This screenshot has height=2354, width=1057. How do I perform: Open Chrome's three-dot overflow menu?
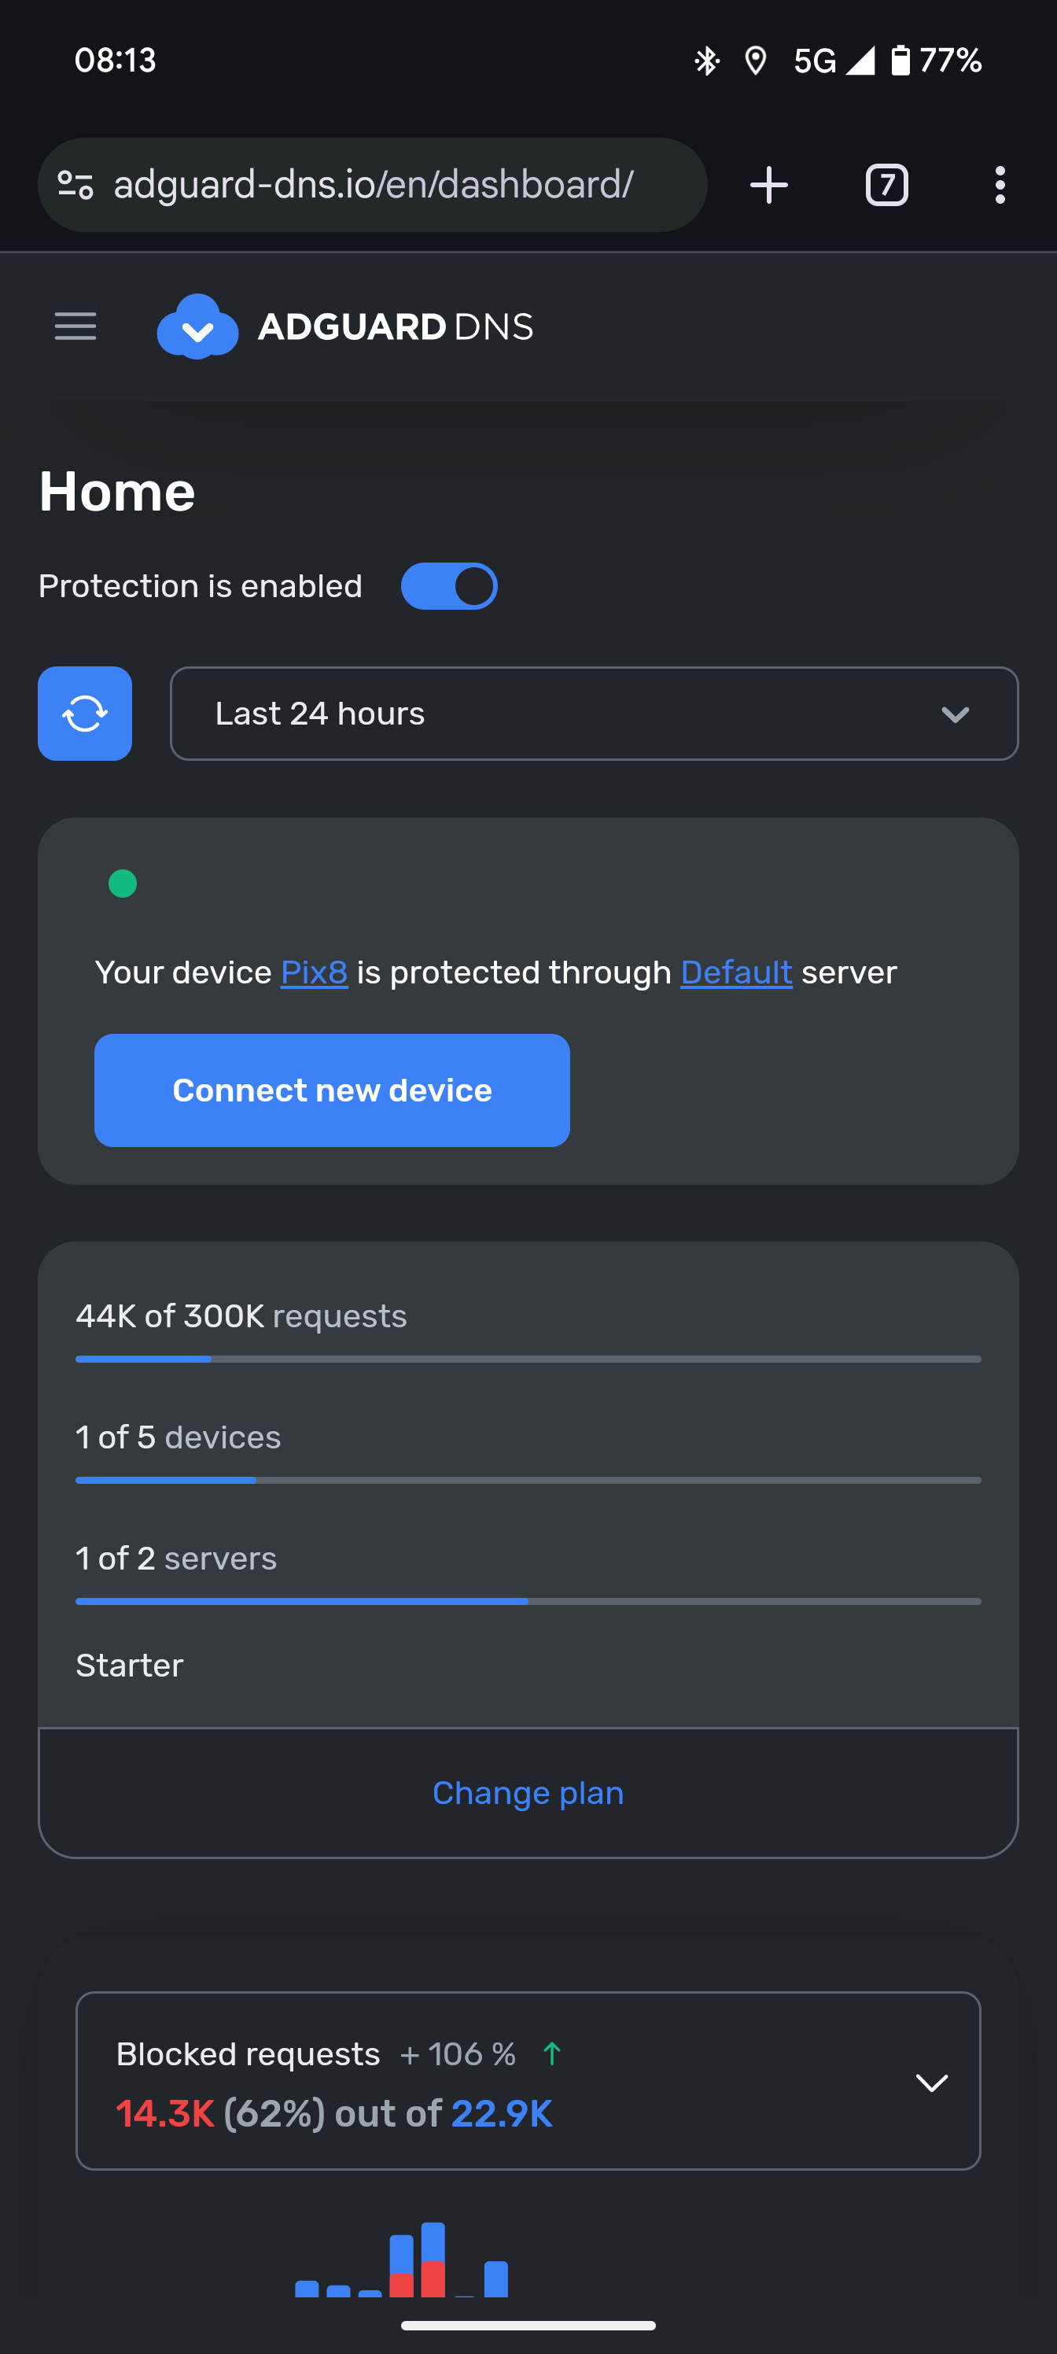(x=1000, y=186)
